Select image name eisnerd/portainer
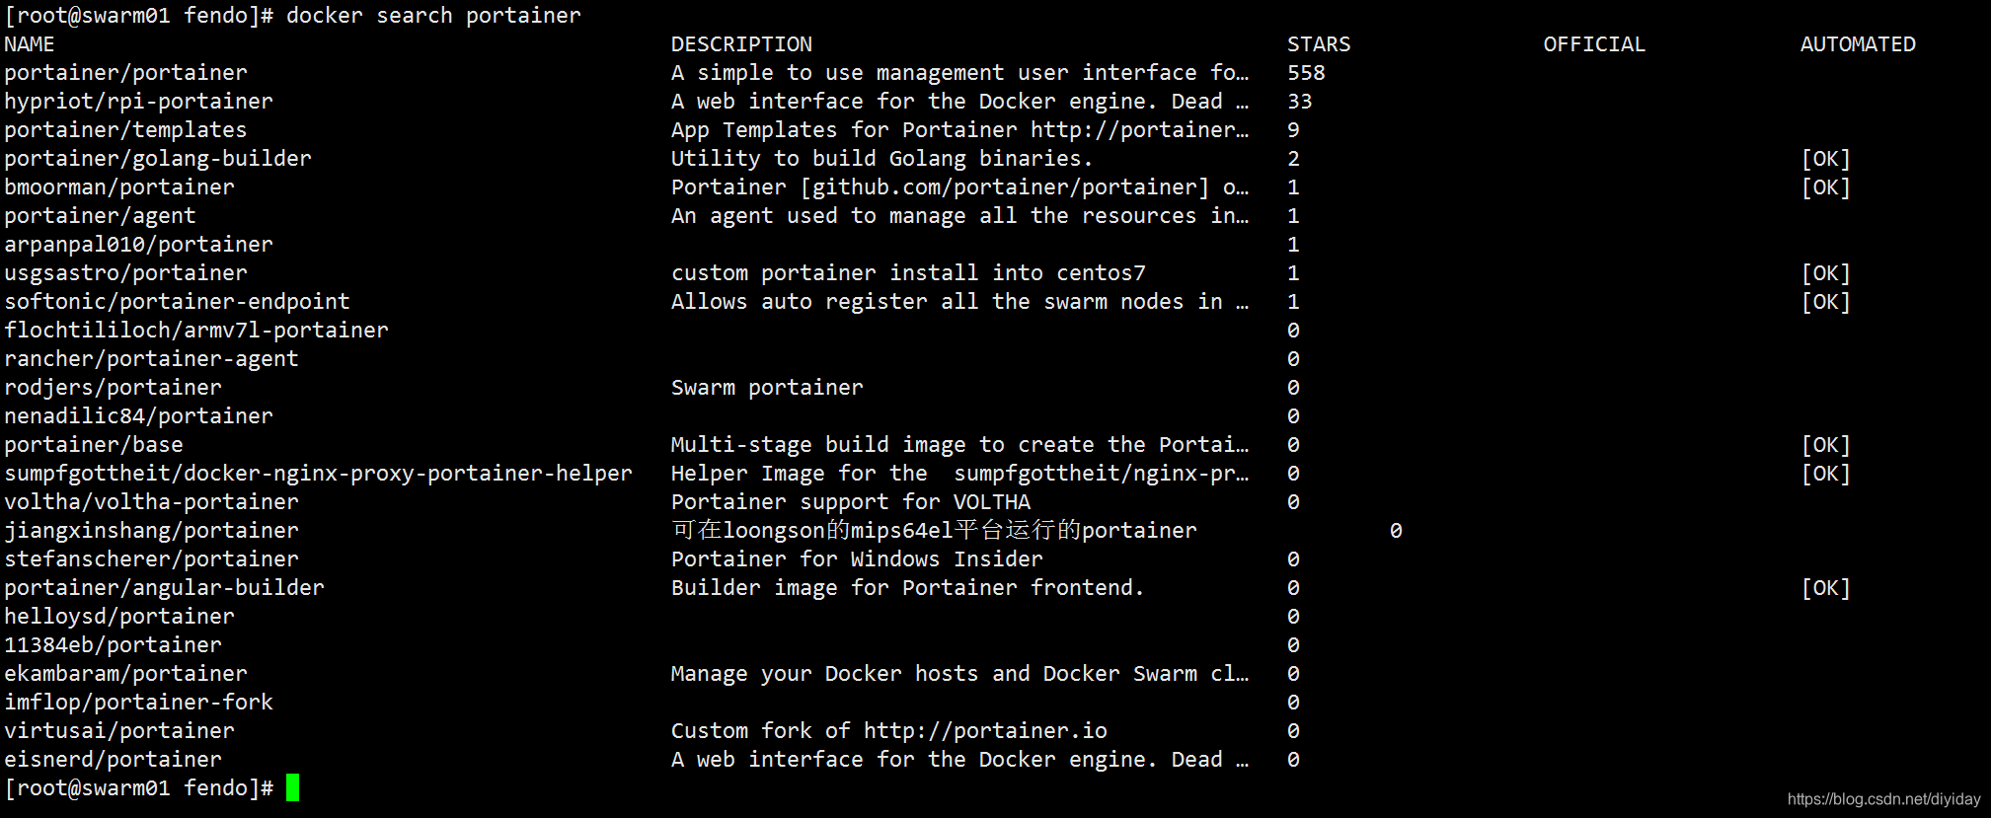1991x818 pixels. pyautogui.click(x=113, y=760)
